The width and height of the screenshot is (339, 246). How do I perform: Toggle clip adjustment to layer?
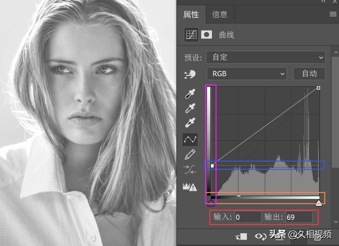[x=242, y=237]
